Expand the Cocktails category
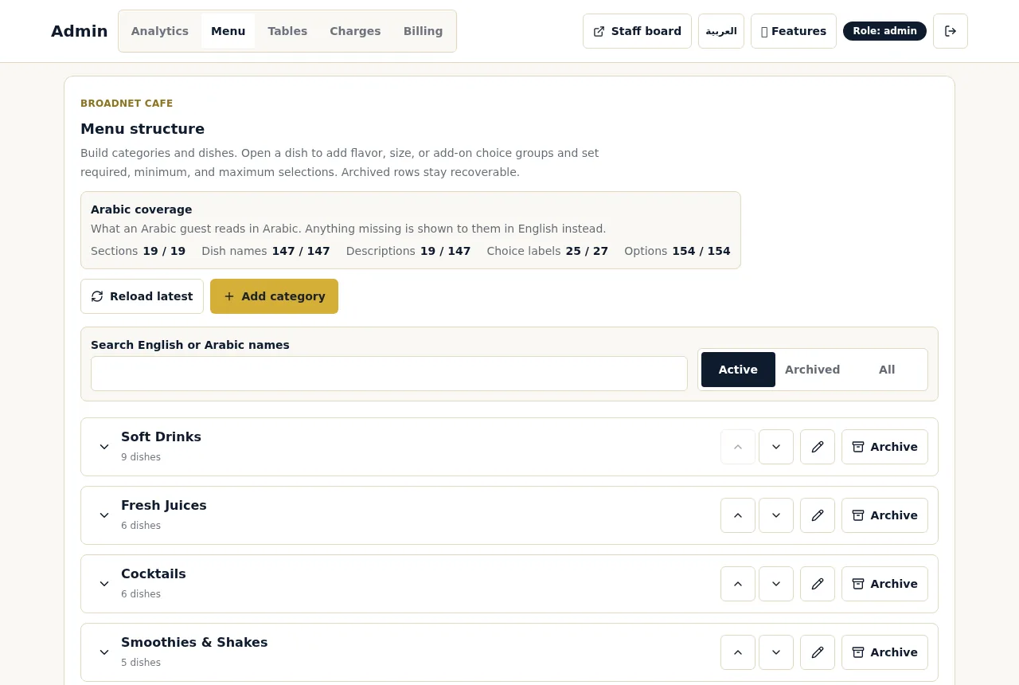The image size is (1019, 685). 104,584
